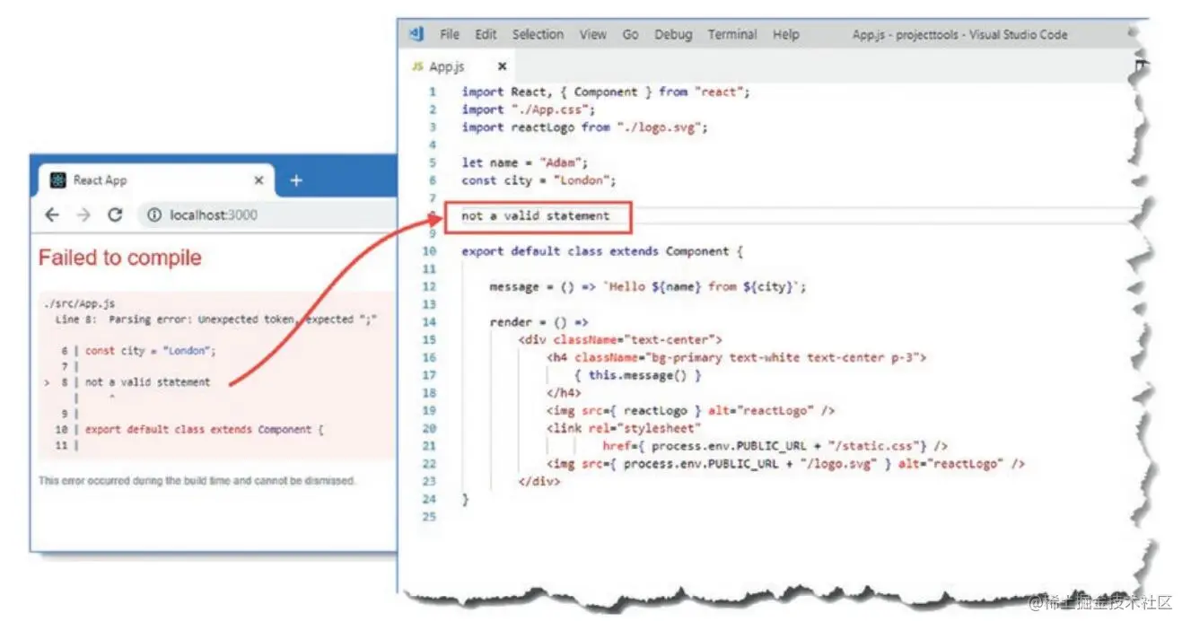Viewport: 1191px width, 630px height.
Task: Reload the localhost page
Action: pos(115,214)
